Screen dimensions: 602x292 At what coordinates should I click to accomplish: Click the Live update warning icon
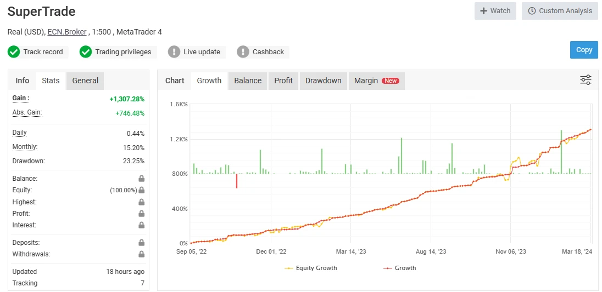coord(174,52)
